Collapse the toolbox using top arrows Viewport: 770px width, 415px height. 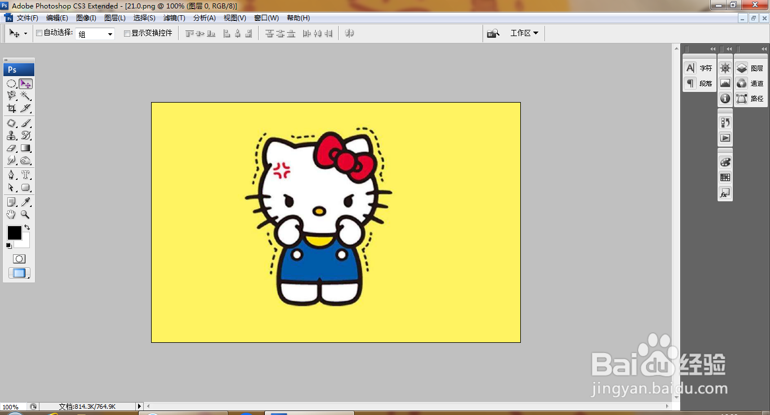click(6, 59)
